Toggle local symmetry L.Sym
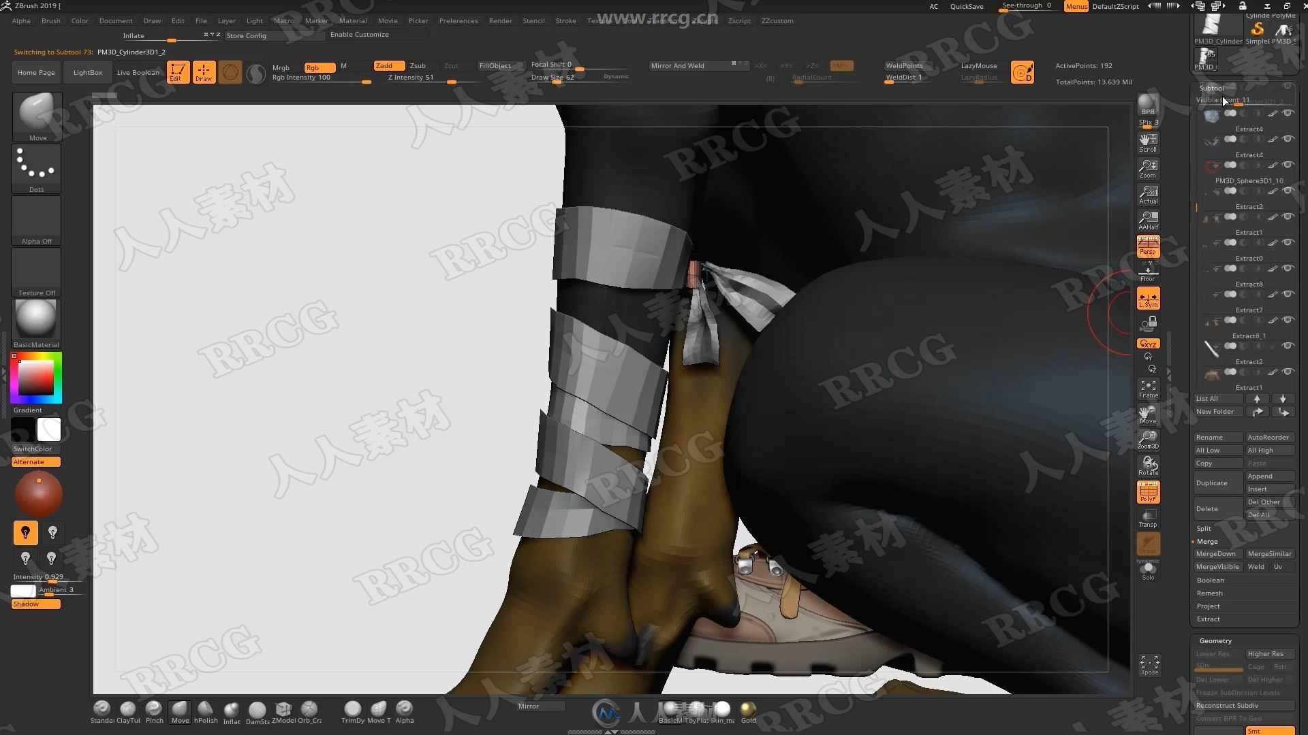1308x735 pixels. (1148, 298)
